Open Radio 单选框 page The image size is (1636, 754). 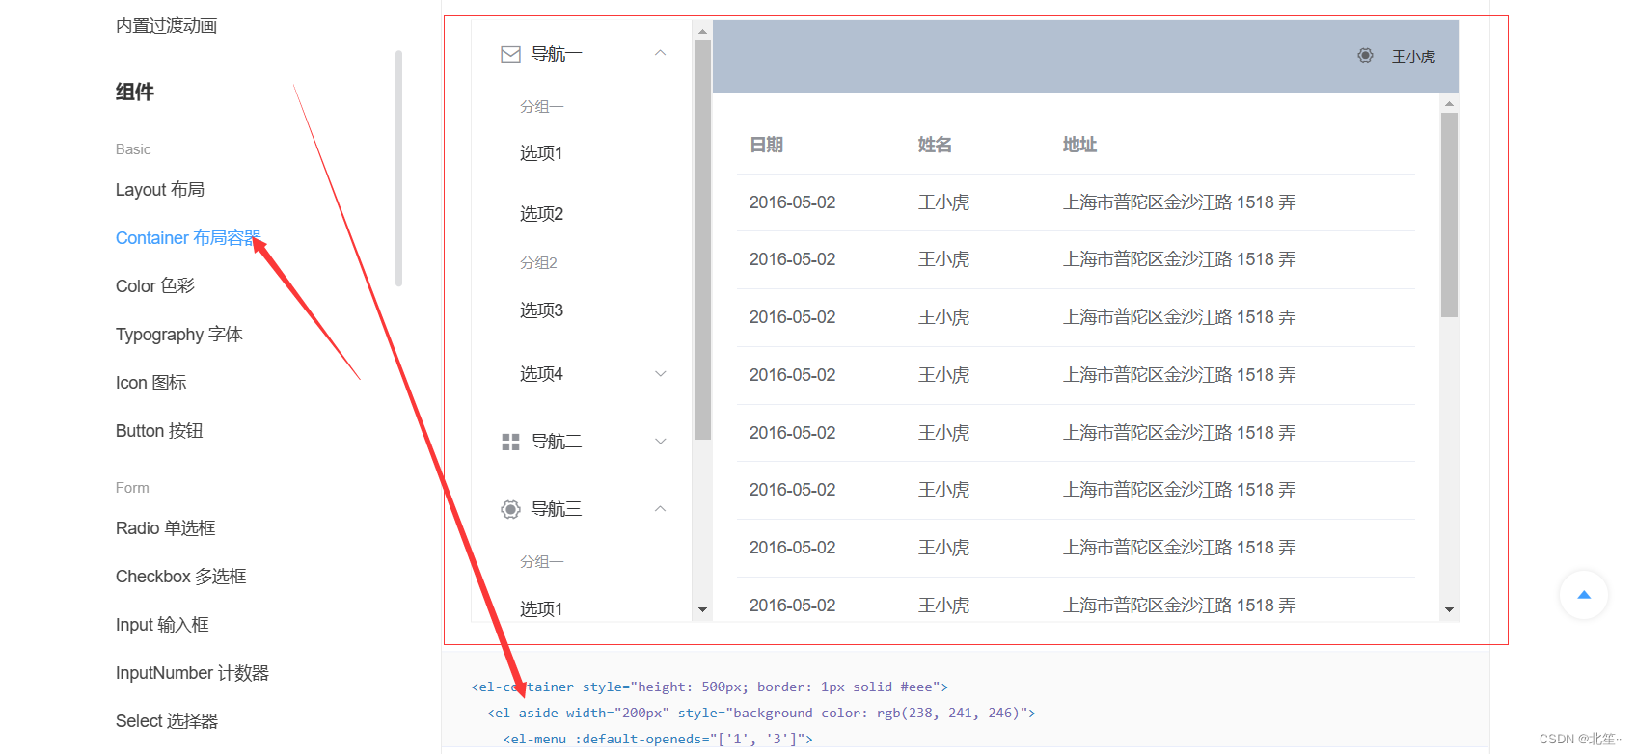point(166,528)
